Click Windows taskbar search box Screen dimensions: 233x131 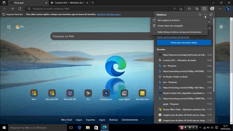pyautogui.click(x=37, y=128)
